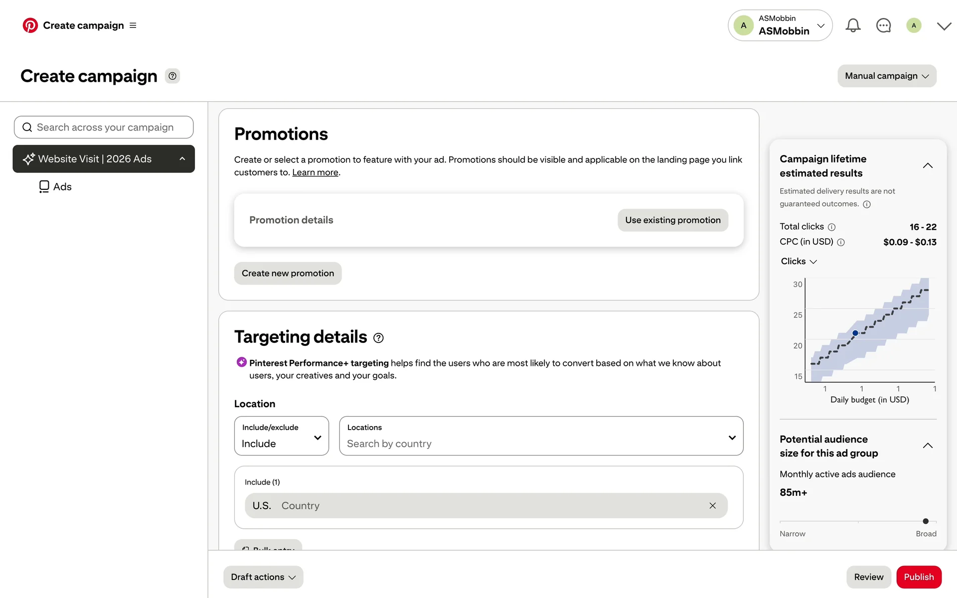957x598 pixels.
Task: Click the CPC (in USD) info icon
Action: (x=841, y=243)
